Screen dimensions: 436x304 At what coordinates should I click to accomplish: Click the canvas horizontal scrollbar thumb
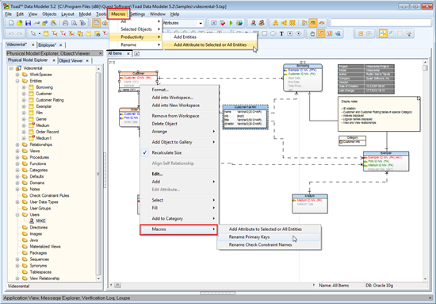coord(117,285)
